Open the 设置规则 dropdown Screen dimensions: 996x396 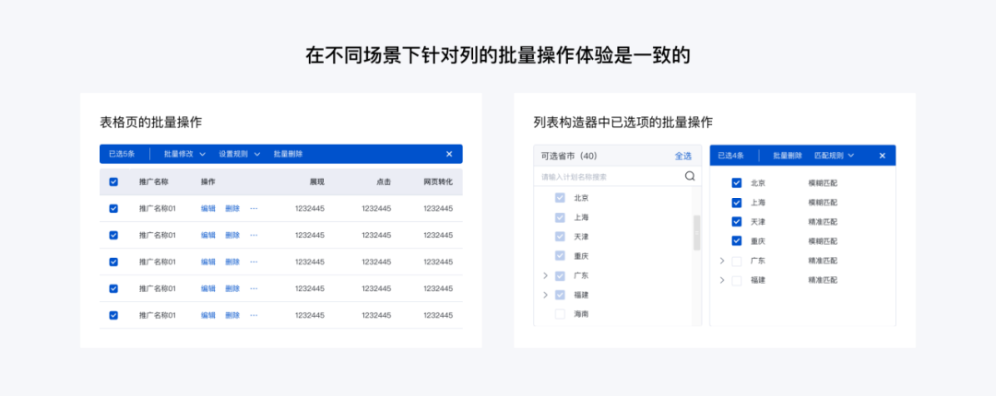click(239, 154)
